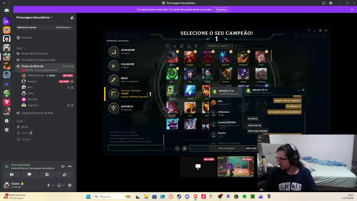Collapse the CHAT category
Viewport: 357px width, 201px height.
pos(21,121)
